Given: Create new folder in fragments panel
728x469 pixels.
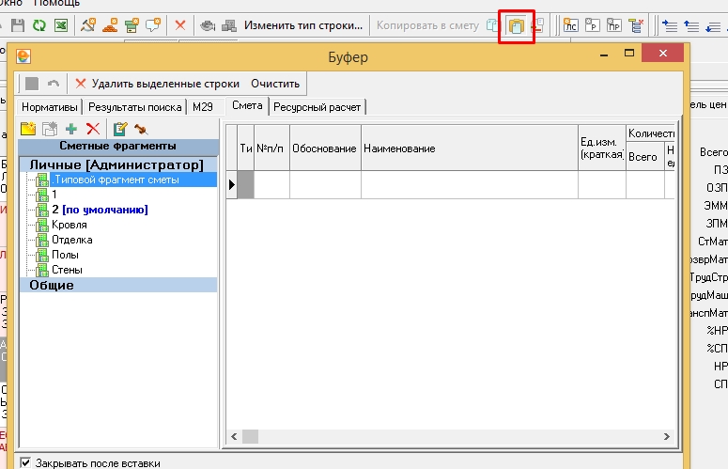Looking at the screenshot, I should click(28, 129).
